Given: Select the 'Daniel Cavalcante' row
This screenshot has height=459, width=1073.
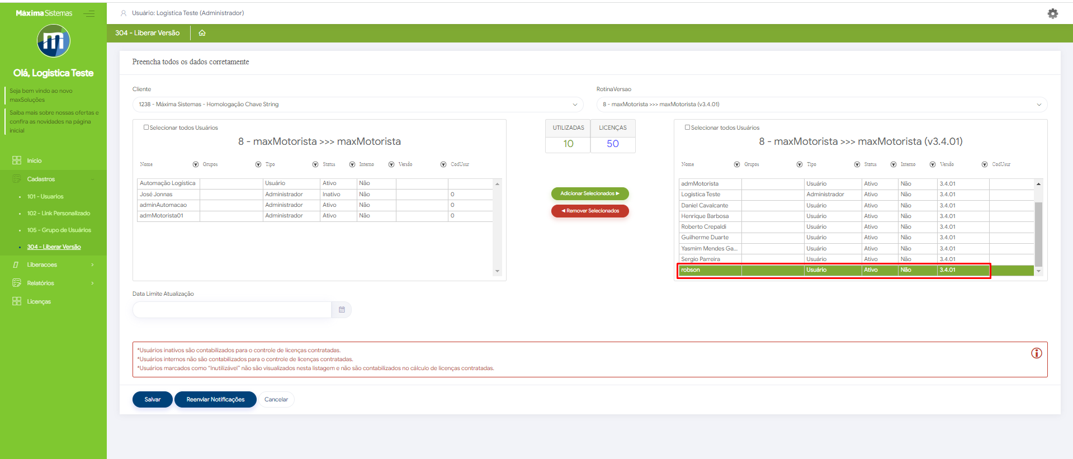Looking at the screenshot, I should [856, 206].
